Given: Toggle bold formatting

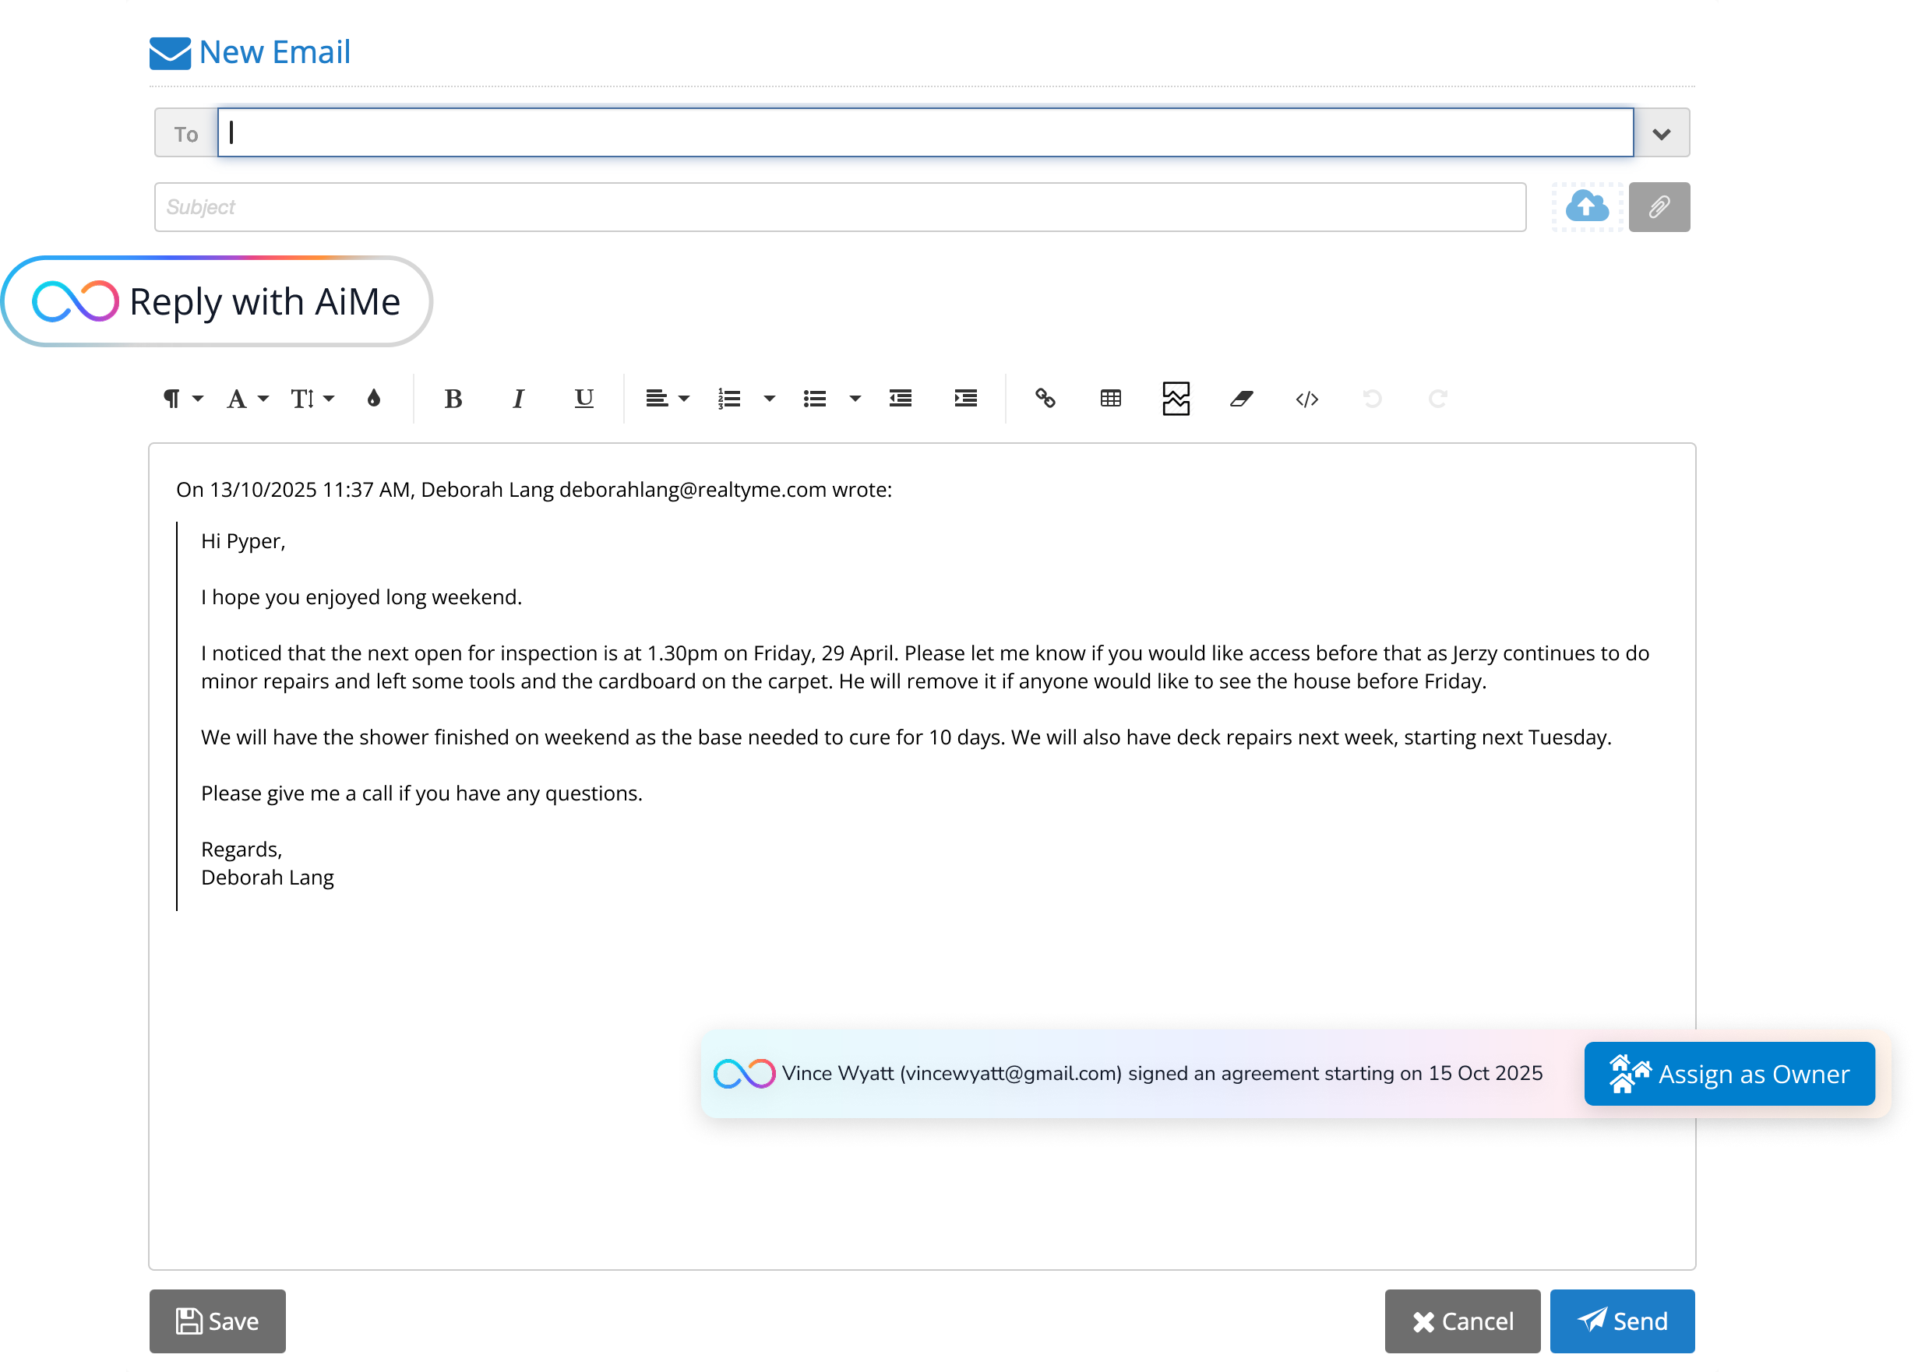Looking at the screenshot, I should coord(453,399).
